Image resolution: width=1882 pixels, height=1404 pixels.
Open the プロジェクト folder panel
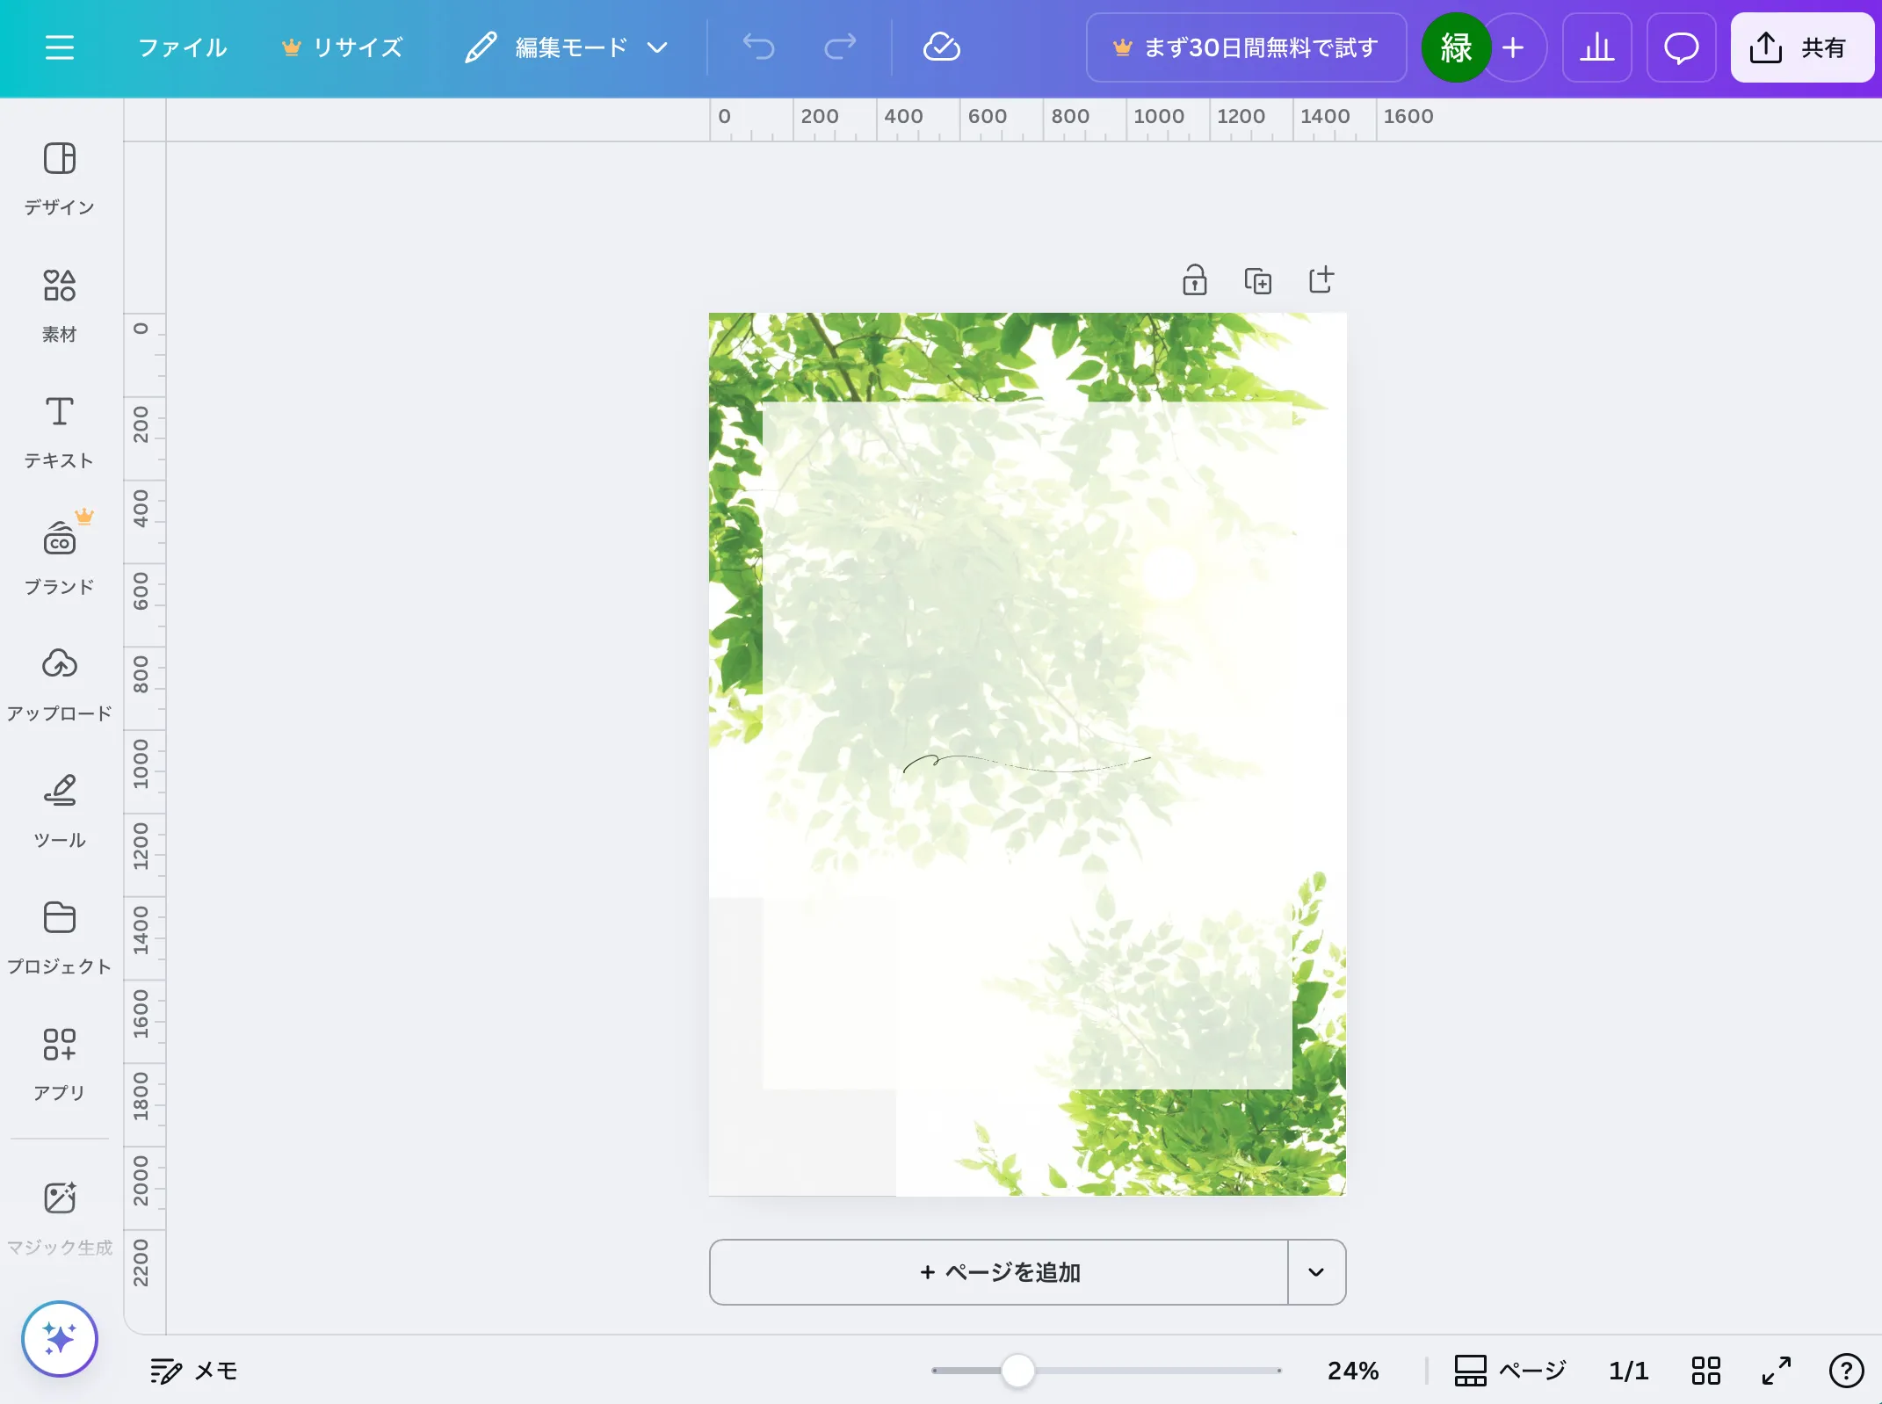click(x=59, y=938)
